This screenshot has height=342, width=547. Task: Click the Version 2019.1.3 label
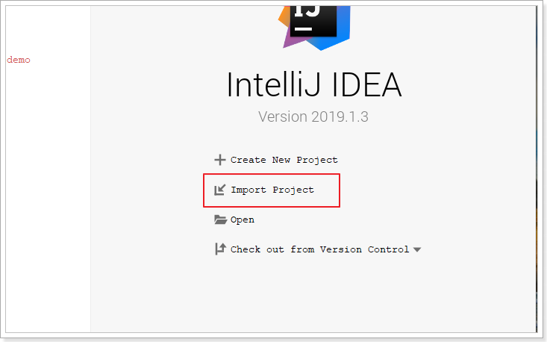[x=314, y=117]
